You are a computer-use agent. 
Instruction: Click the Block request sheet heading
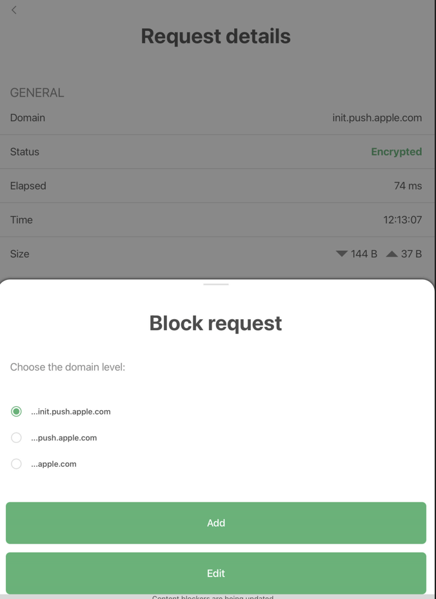click(215, 323)
